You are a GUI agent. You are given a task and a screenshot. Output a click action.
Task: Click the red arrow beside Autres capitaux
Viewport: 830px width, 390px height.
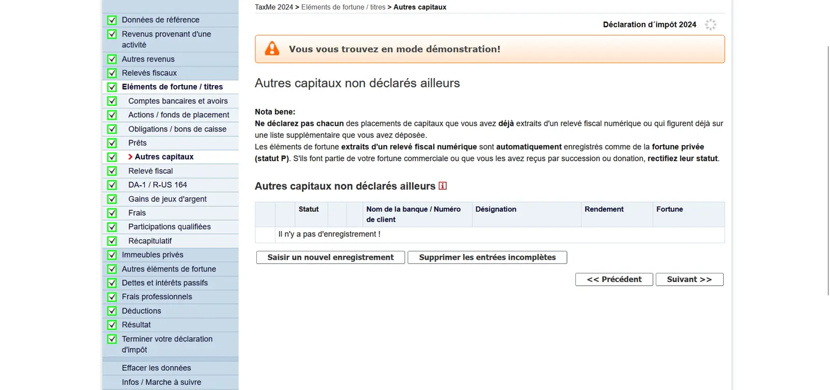pyautogui.click(x=130, y=157)
